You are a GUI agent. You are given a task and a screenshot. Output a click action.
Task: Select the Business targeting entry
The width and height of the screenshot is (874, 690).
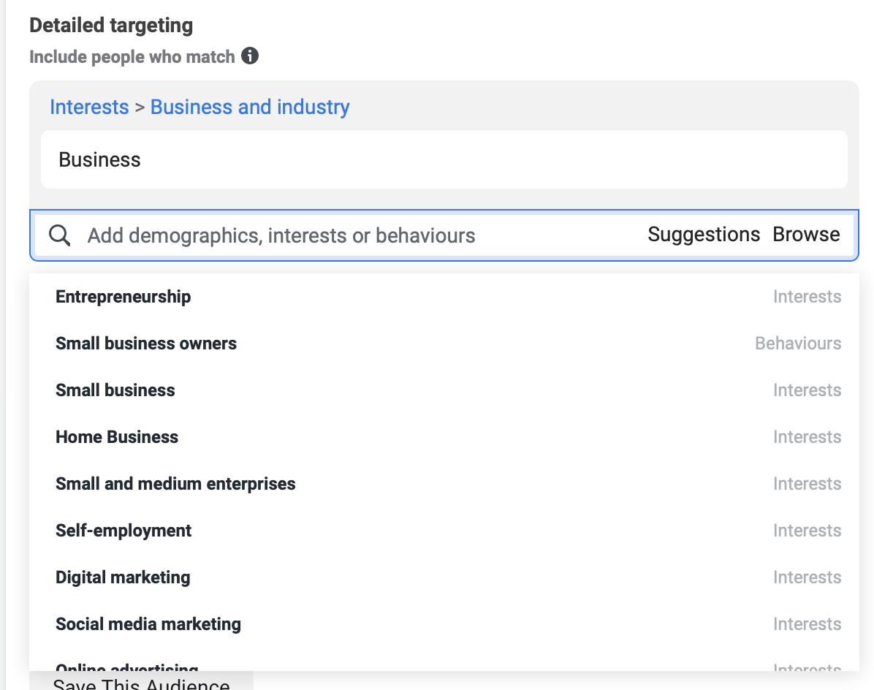(100, 159)
